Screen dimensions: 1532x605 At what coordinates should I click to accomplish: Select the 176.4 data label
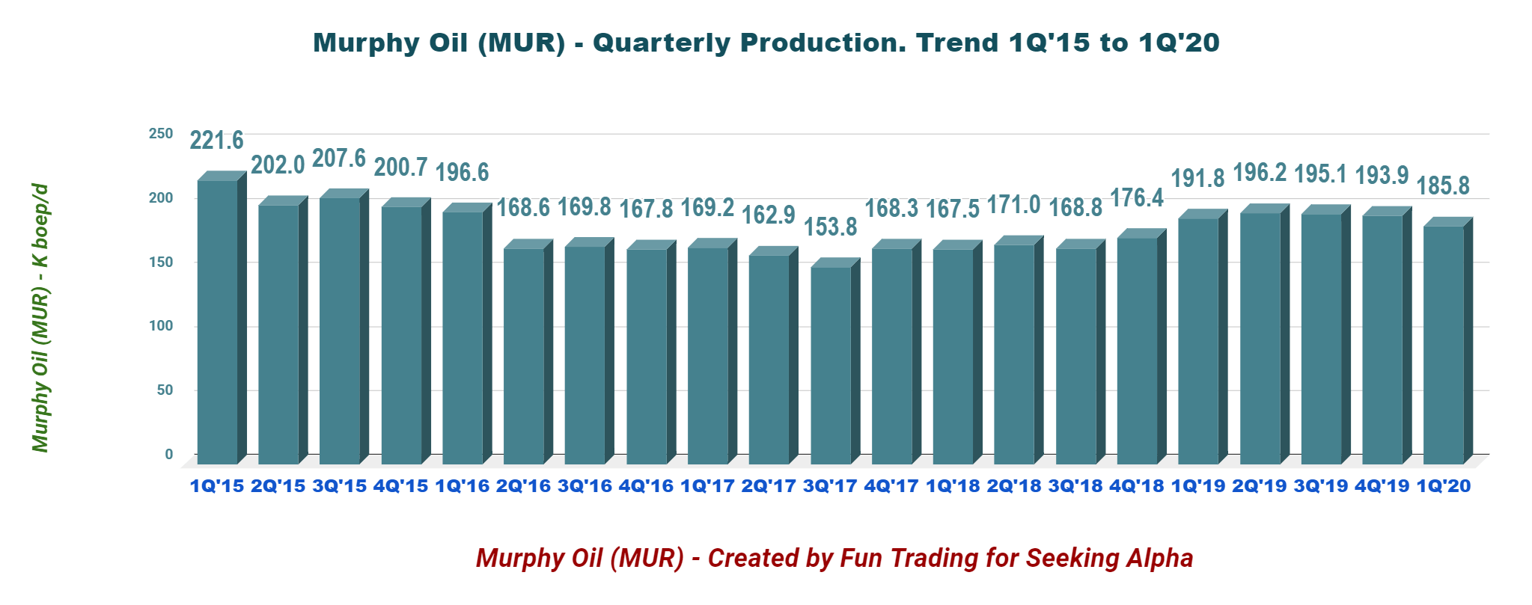[1137, 197]
